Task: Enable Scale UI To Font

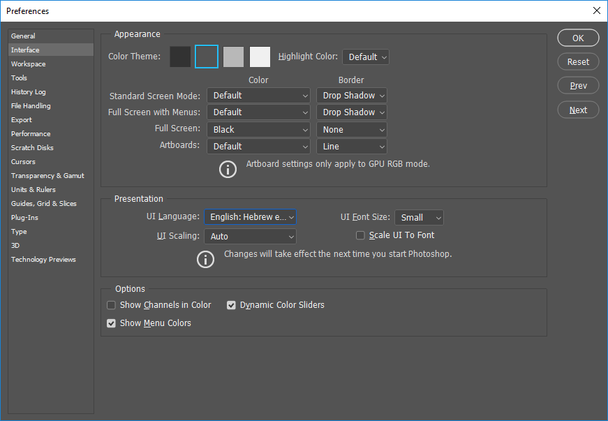Action: point(361,235)
